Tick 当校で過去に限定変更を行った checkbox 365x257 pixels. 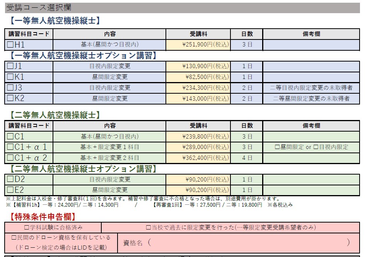tap(148, 228)
